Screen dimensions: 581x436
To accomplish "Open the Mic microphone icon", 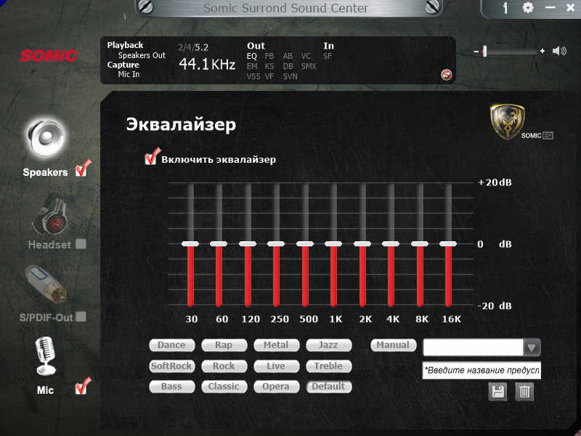I will pyautogui.click(x=46, y=356).
